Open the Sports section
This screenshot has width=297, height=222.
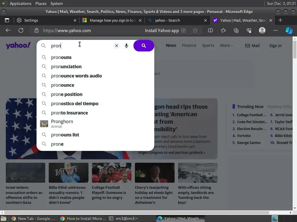pos(208,45)
